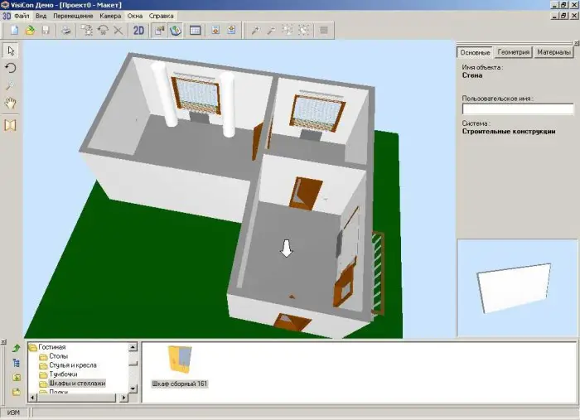
Task: Click the Пользовательское имя text field
Action: pyautogui.click(x=517, y=109)
